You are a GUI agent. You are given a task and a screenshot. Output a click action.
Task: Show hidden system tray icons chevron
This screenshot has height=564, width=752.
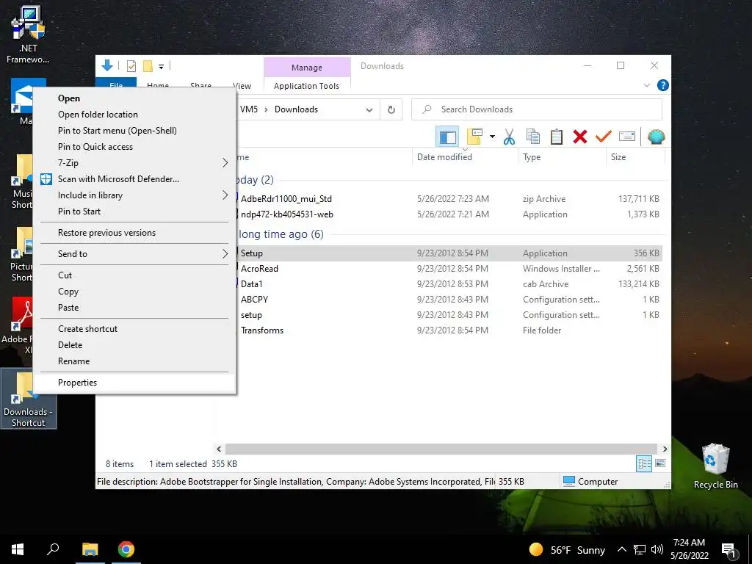tap(621, 549)
